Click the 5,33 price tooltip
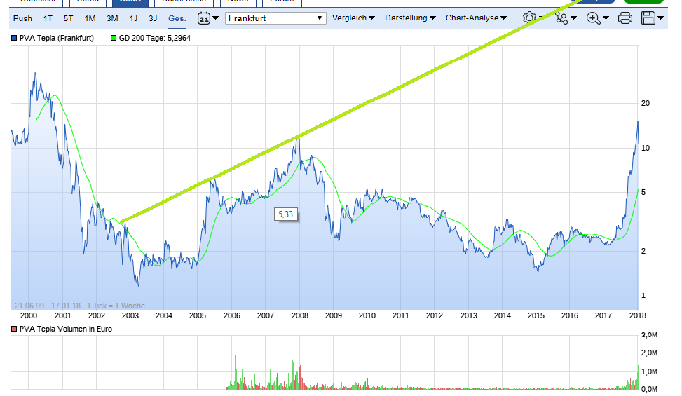682x396 pixels. click(x=286, y=214)
